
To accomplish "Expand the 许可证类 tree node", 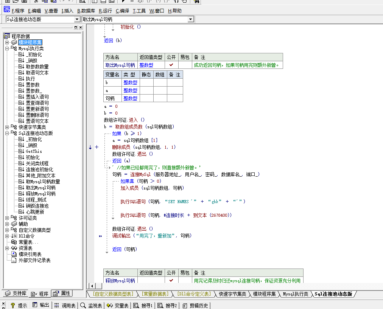I will [x=7, y=218].
